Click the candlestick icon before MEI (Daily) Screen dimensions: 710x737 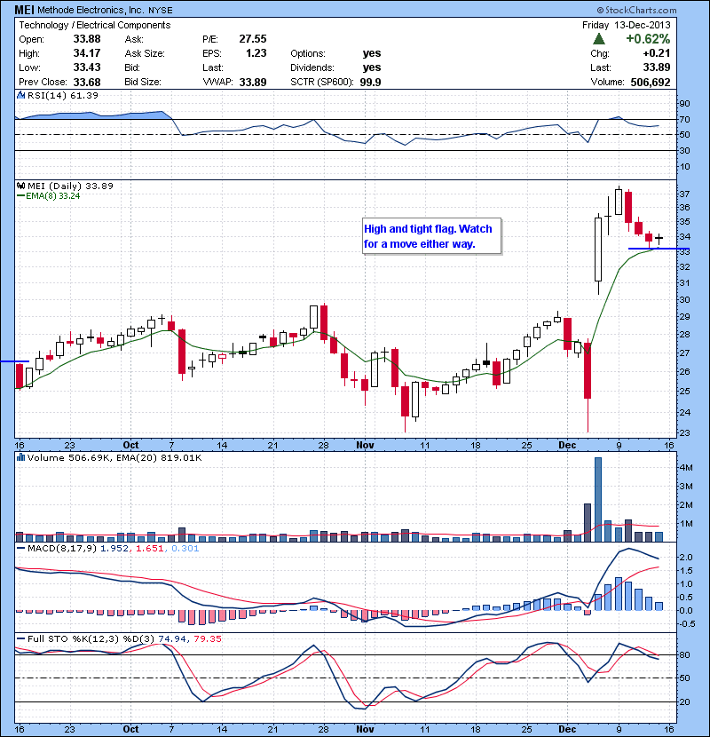coord(20,186)
